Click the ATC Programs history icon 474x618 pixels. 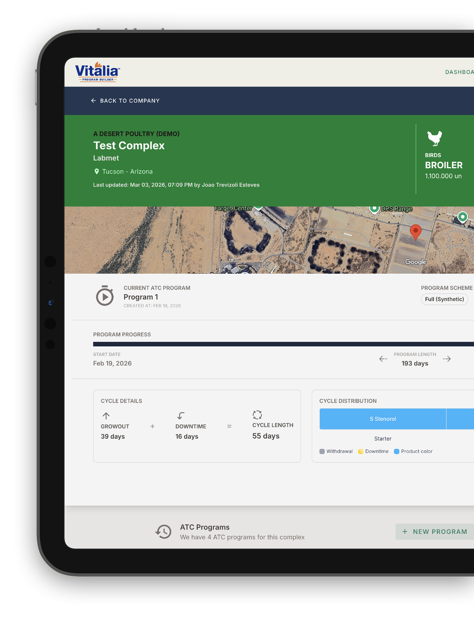click(x=163, y=532)
